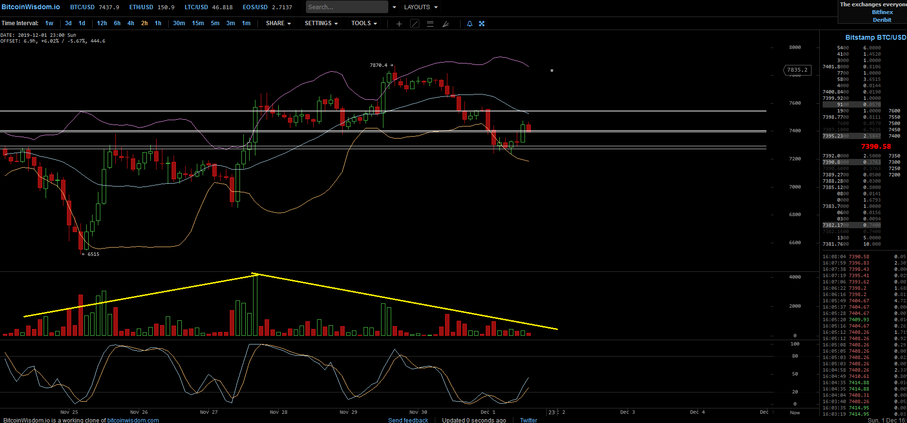The width and height of the screenshot is (907, 423).
Task: Click the 6515 low price label
Action: point(94,254)
